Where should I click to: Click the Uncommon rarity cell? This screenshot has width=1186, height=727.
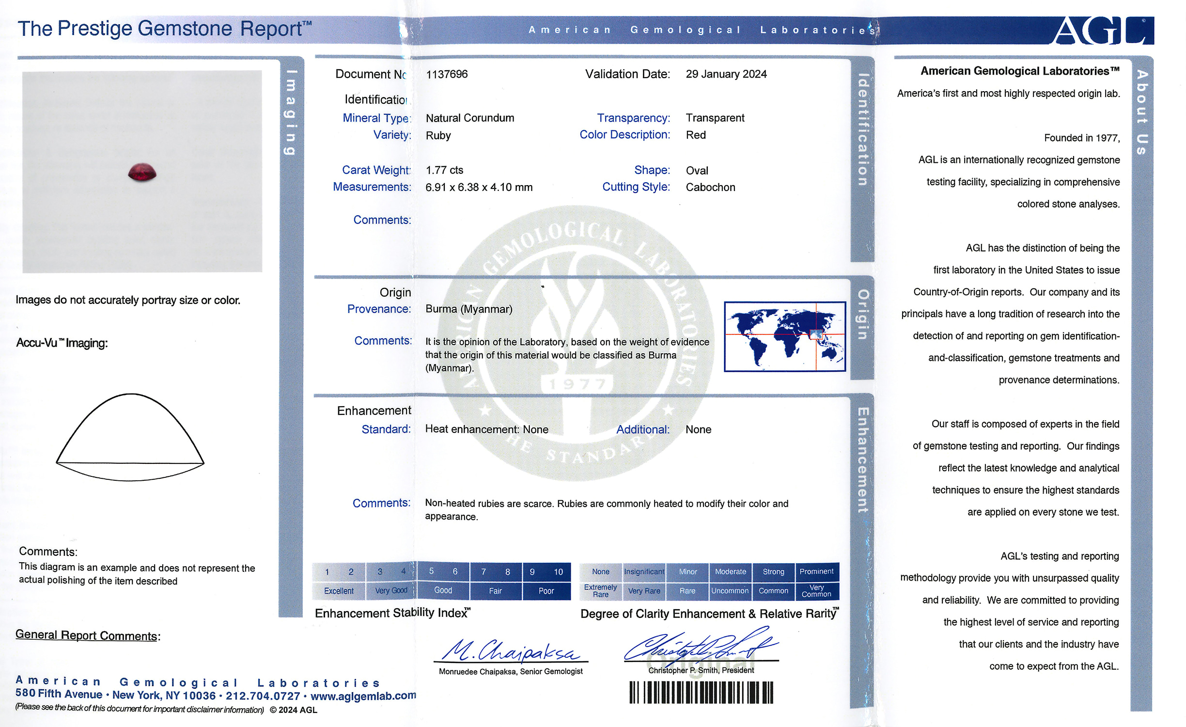tap(731, 591)
